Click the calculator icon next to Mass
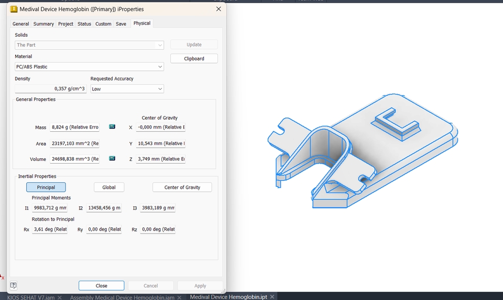 (x=112, y=126)
